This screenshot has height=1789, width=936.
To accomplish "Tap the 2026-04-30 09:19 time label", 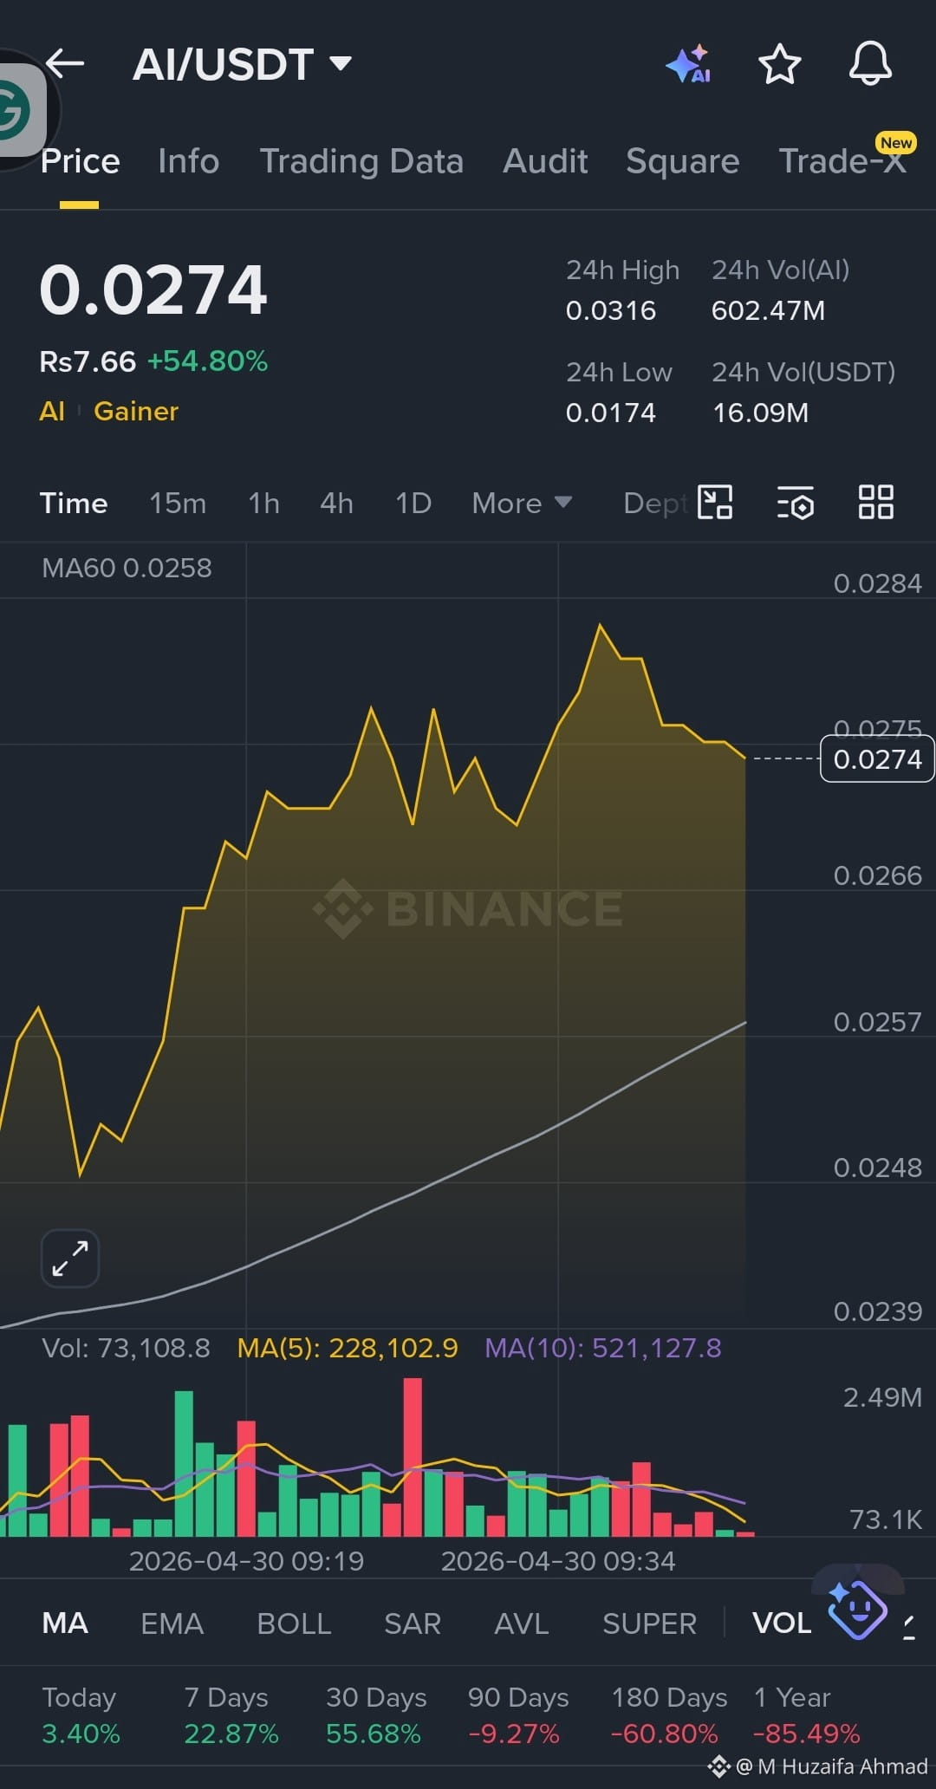I will pos(246,1561).
